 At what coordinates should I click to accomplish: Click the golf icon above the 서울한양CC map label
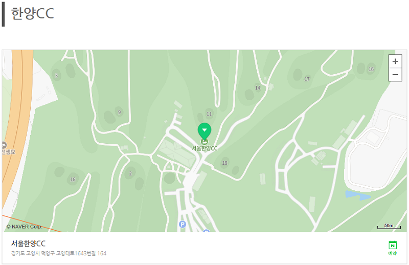[204, 142]
